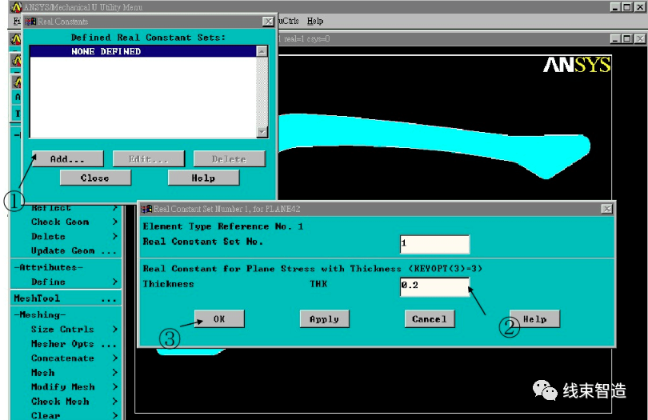
Task: Close the Real Constant Set Number 1 dialog
Action: coord(606,209)
